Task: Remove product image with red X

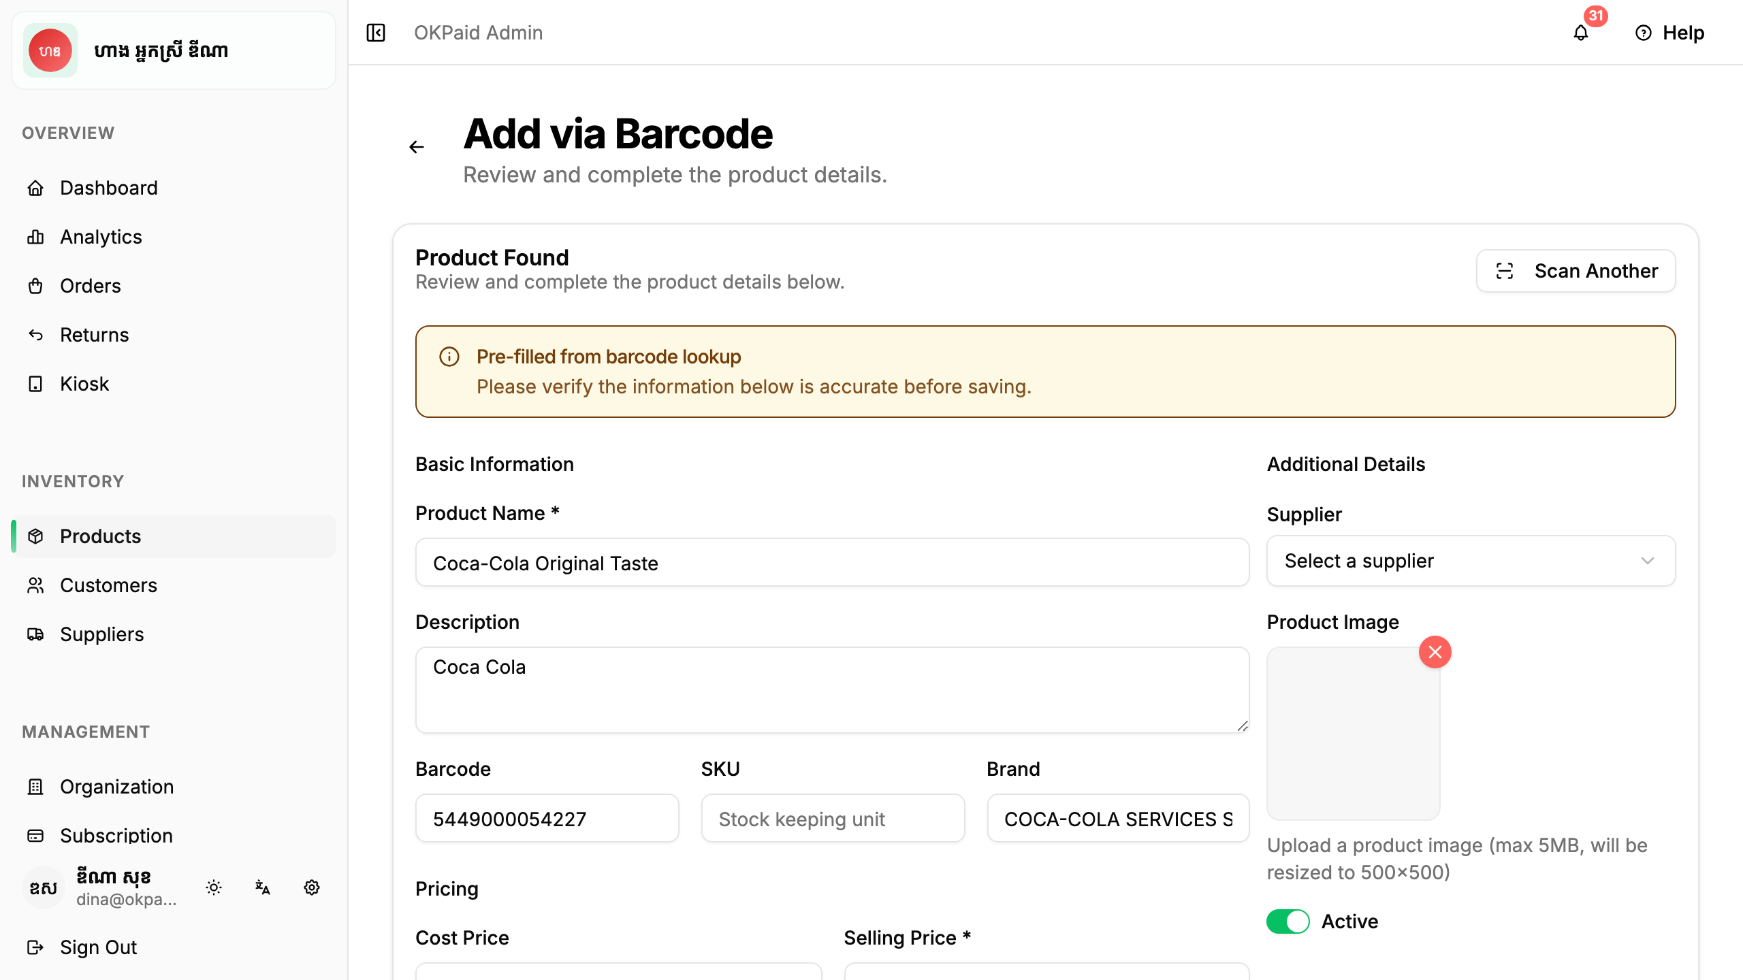Action: click(1435, 652)
